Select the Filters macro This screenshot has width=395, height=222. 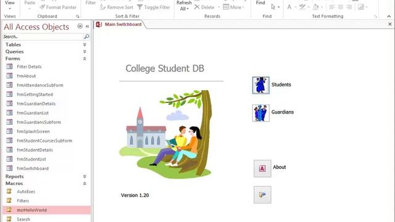[23, 201]
